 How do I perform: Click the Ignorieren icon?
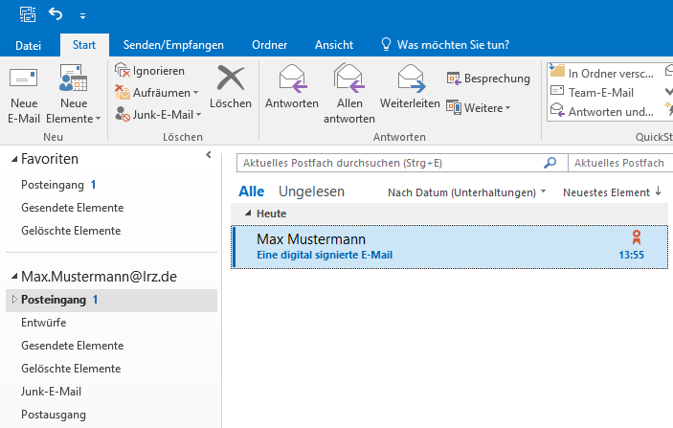(x=123, y=71)
